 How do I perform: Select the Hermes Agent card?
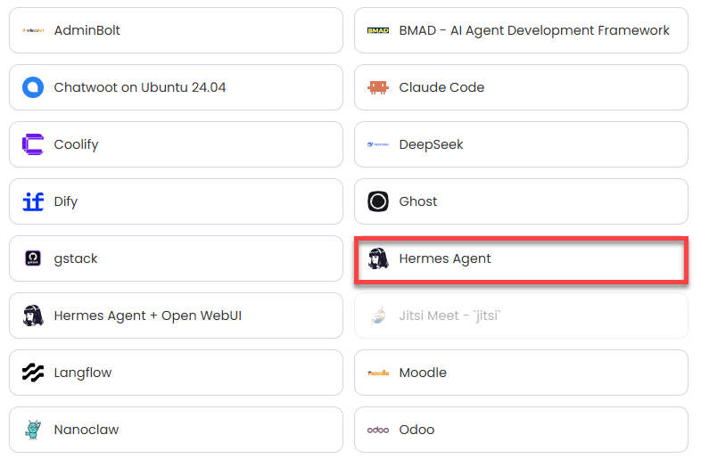click(521, 259)
